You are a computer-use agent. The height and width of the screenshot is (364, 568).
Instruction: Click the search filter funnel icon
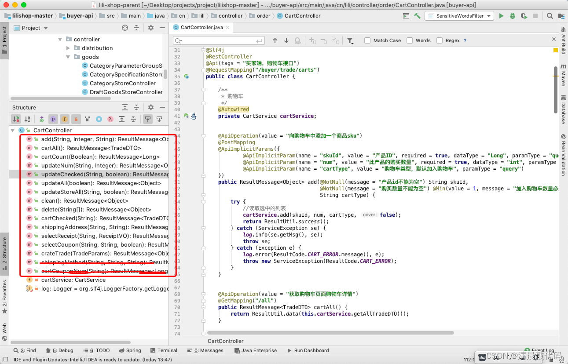click(350, 40)
